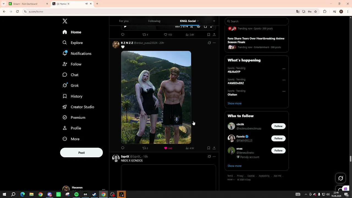Viewport: 352px width, 198px height.
Task: Bookmark this page with the star icon
Action: [315, 12]
